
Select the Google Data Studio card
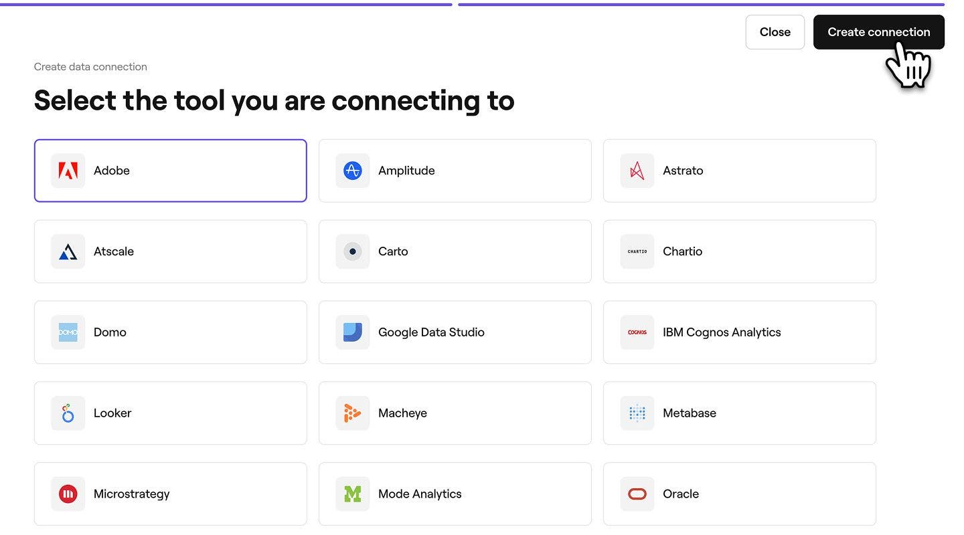[455, 332]
